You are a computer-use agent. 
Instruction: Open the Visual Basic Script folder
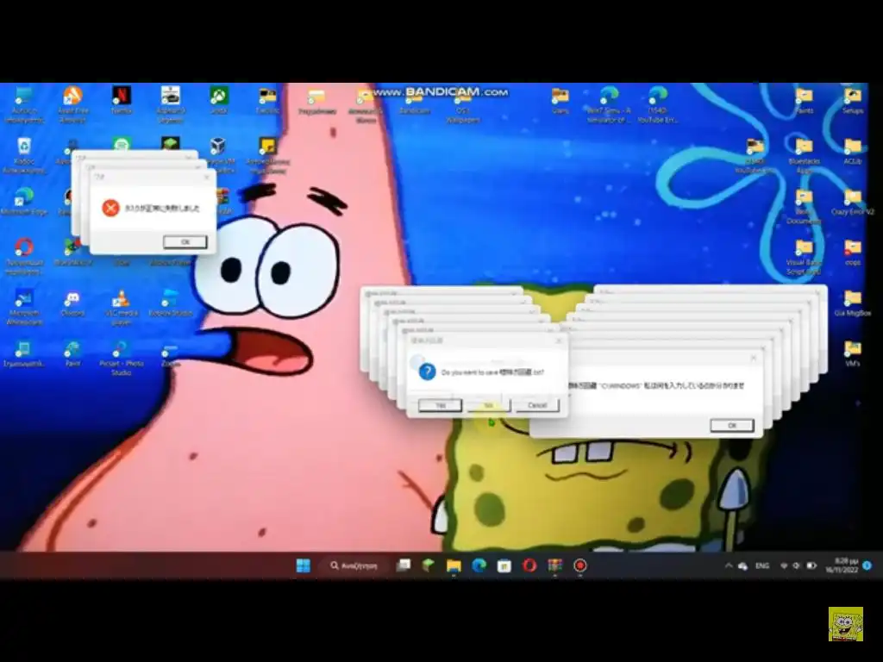pyautogui.click(x=805, y=256)
